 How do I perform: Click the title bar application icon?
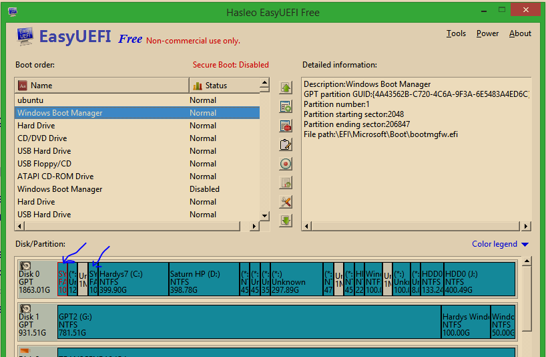[13, 12]
